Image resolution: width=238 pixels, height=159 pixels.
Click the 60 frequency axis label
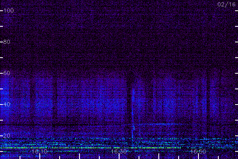(x=7, y=73)
